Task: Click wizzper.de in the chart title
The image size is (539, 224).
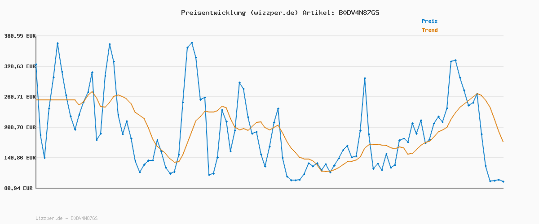Action: click(x=273, y=13)
